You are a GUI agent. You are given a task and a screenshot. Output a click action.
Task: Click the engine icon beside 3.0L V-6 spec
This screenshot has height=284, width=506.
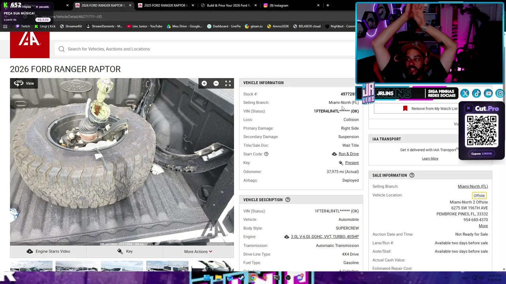[287, 237]
